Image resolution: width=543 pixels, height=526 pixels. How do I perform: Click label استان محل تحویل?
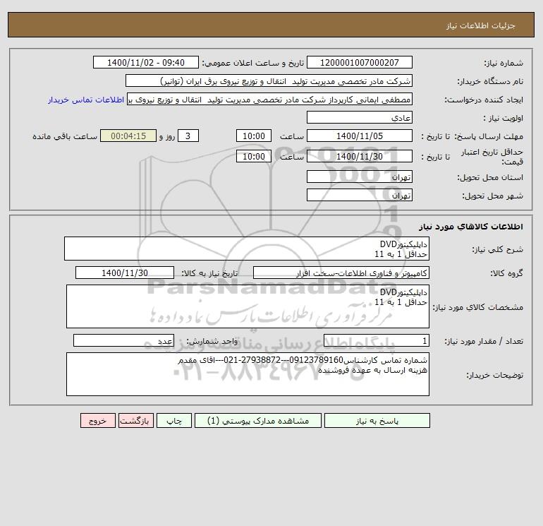490,177
